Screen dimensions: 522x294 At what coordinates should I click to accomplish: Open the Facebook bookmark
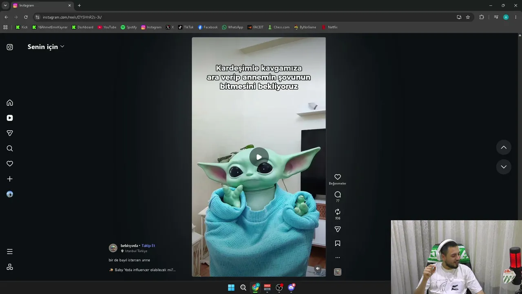208,27
